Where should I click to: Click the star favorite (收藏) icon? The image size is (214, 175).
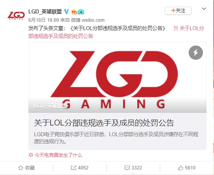[21, 168]
